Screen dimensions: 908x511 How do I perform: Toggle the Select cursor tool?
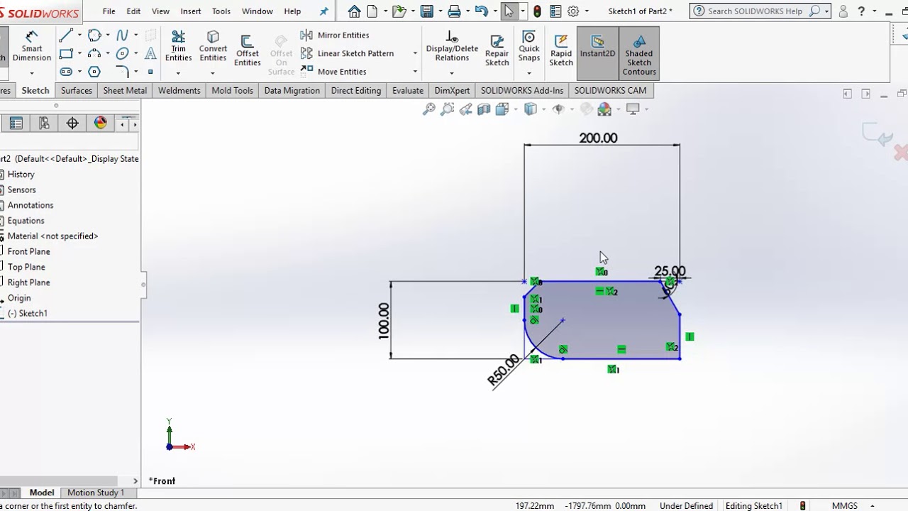click(509, 11)
